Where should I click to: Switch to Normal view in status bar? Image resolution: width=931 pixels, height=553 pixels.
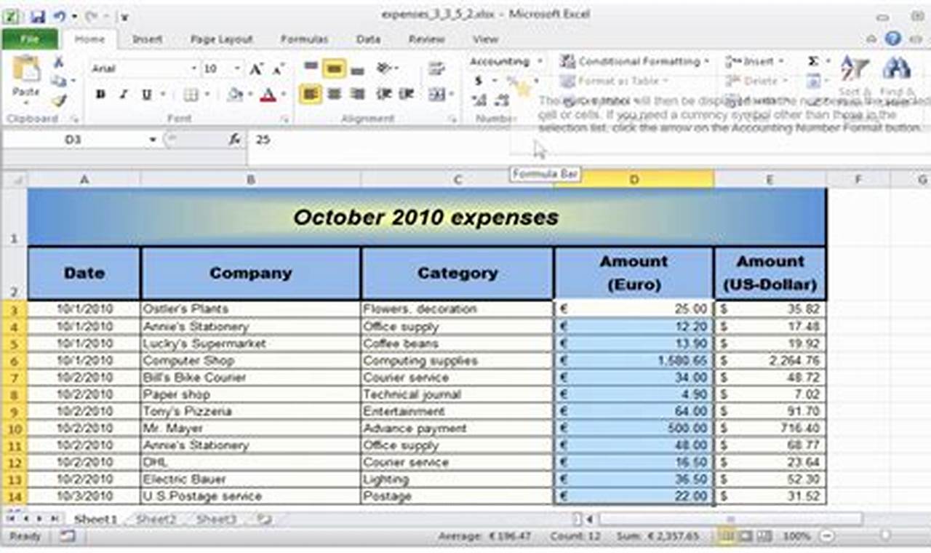[x=726, y=536]
